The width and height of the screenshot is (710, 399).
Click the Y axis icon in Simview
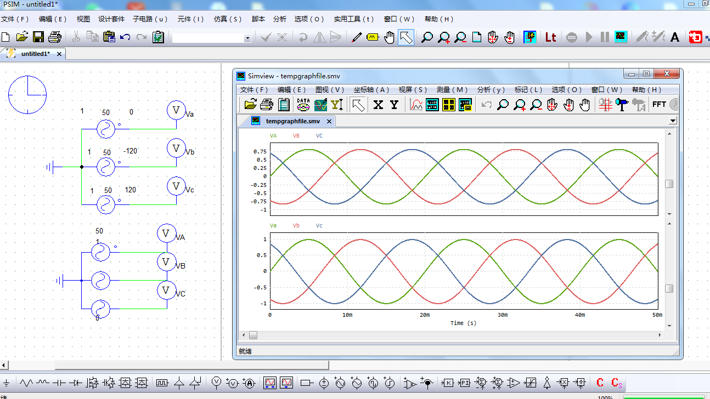click(x=395, y=104)
